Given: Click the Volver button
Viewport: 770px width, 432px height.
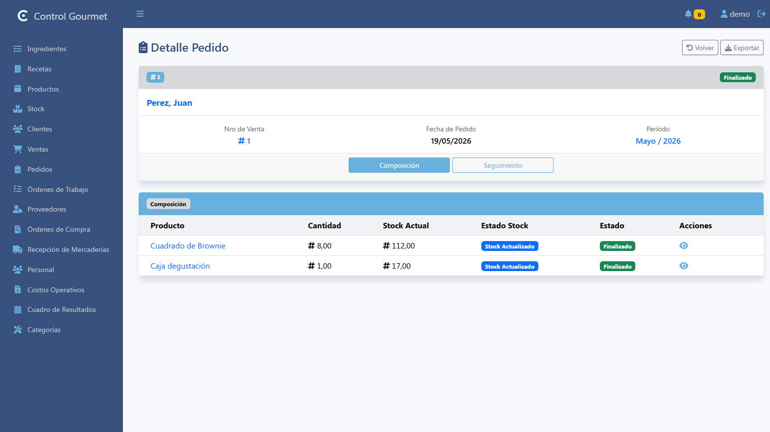Looking at the screenshot, I should click(x=700, y=48).
